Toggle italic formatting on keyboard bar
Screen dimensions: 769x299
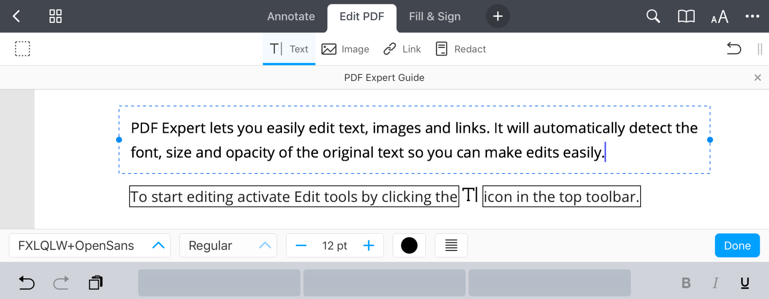click(715, 283)
